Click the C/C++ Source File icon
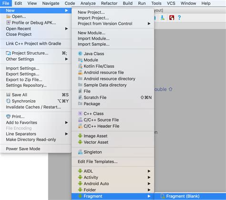This screenshot has height=200, width=226. [x=80, y=120]
